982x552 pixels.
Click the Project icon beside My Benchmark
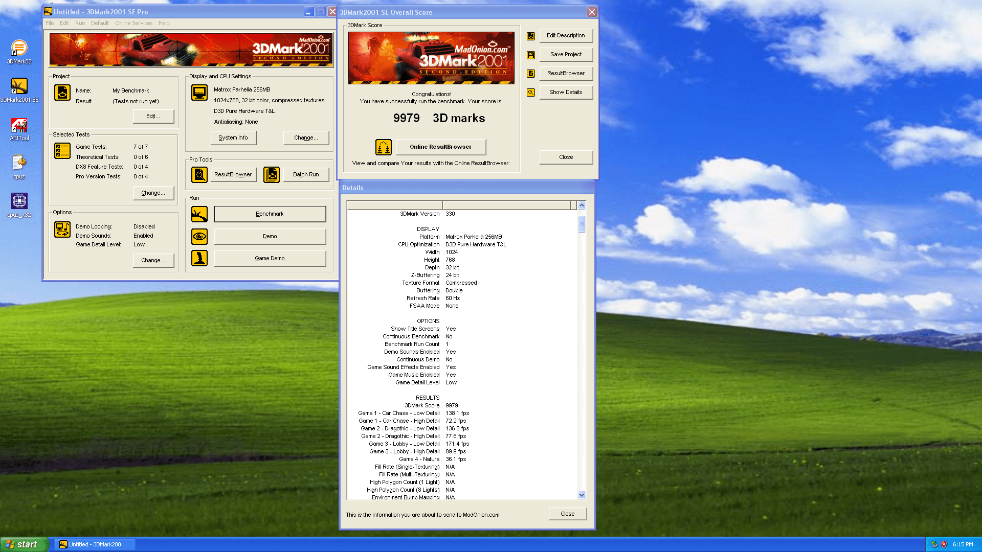(x=62, y=93)
